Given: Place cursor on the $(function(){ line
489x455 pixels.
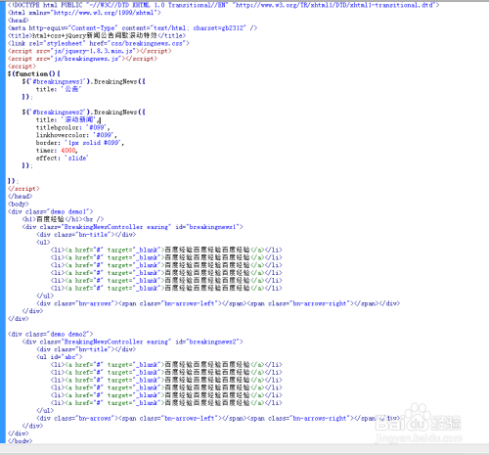Looking at the screenshot, I should pyautogui.click(x=34, y=74).
